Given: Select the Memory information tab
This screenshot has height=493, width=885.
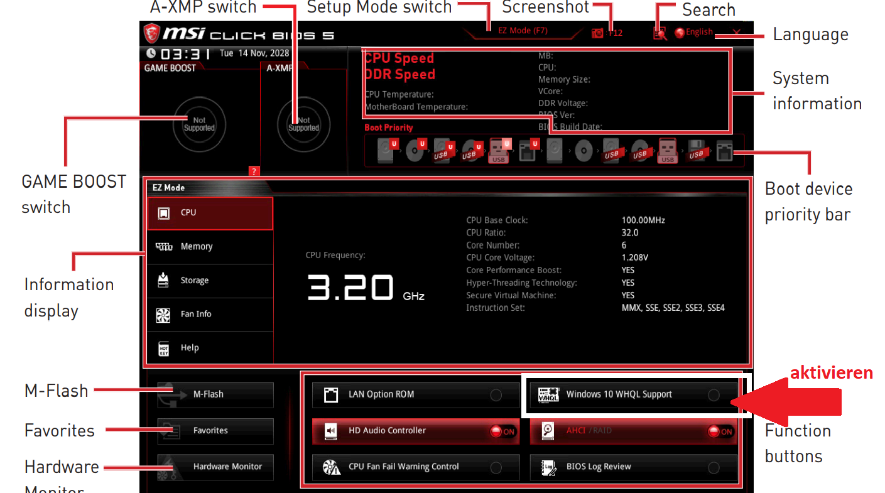Looking at the screenshot, I should click(210, 247).
